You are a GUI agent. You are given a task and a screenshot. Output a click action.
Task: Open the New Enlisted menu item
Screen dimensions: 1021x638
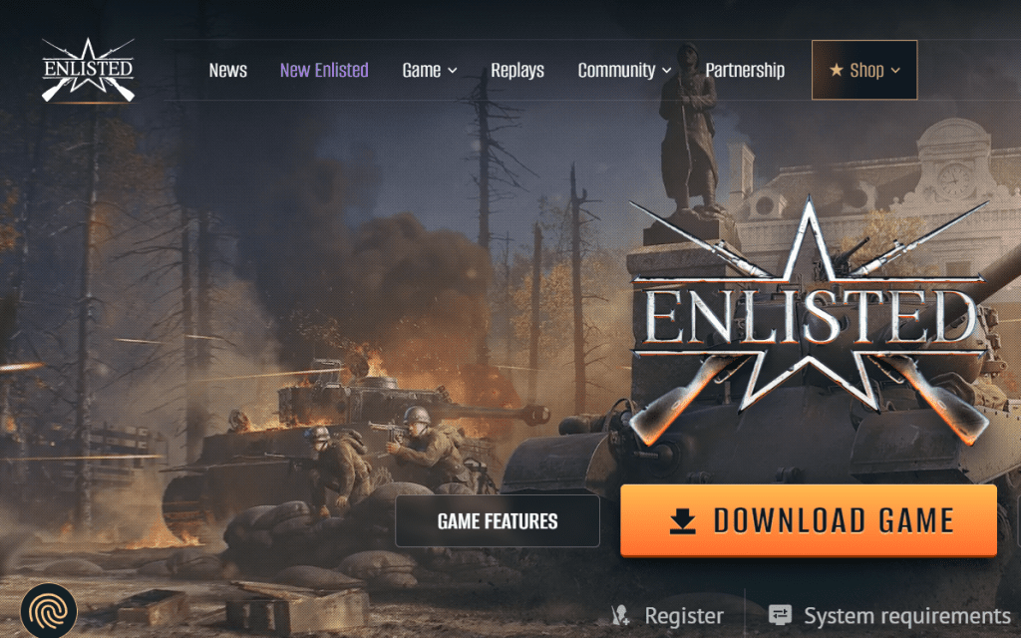click(x=324, y=70)
